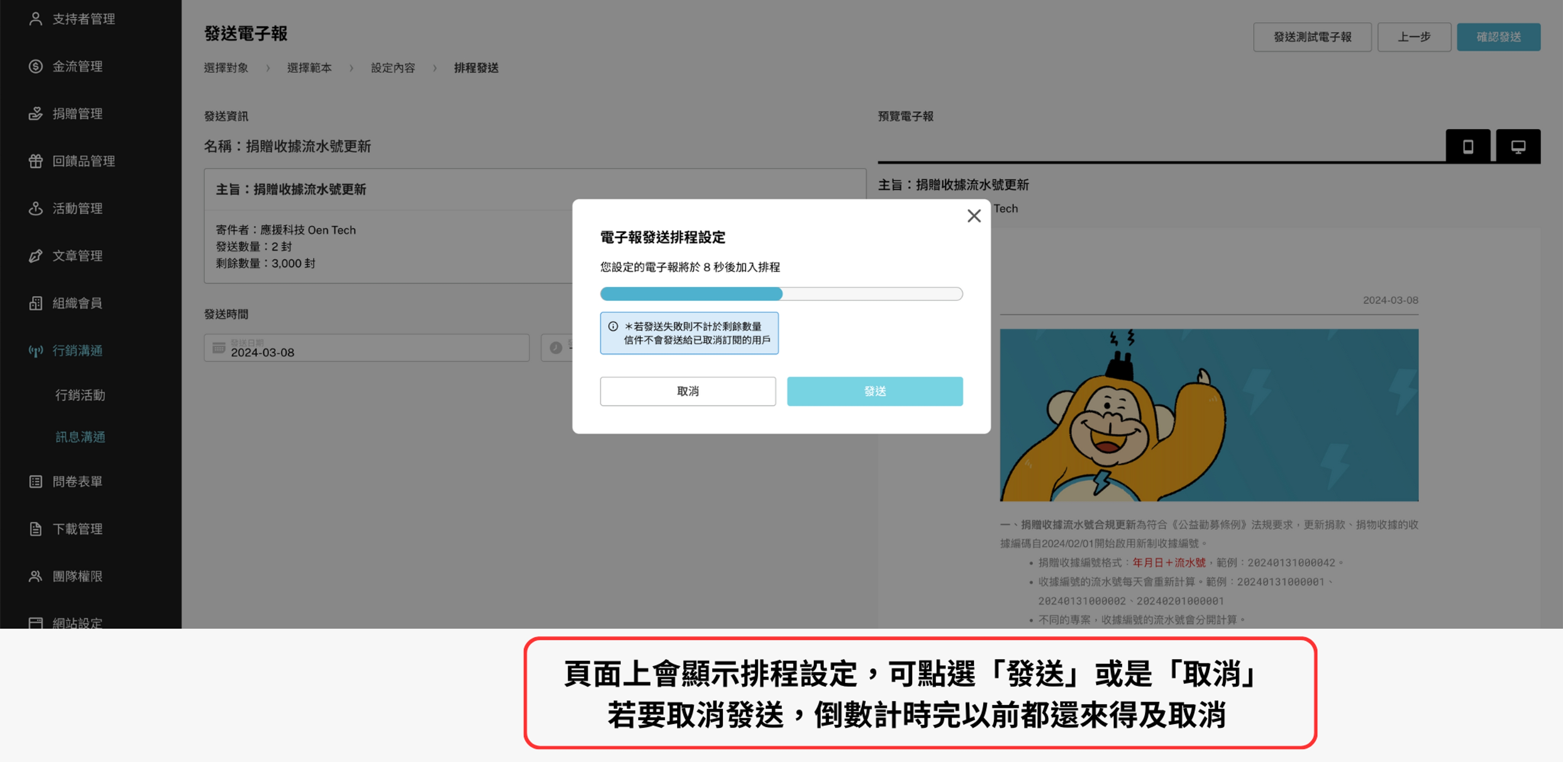This screenshot has height=762, width=1563.
Task: Click the 發送日期 2024-03-08 field
Action: click(366, 347)
